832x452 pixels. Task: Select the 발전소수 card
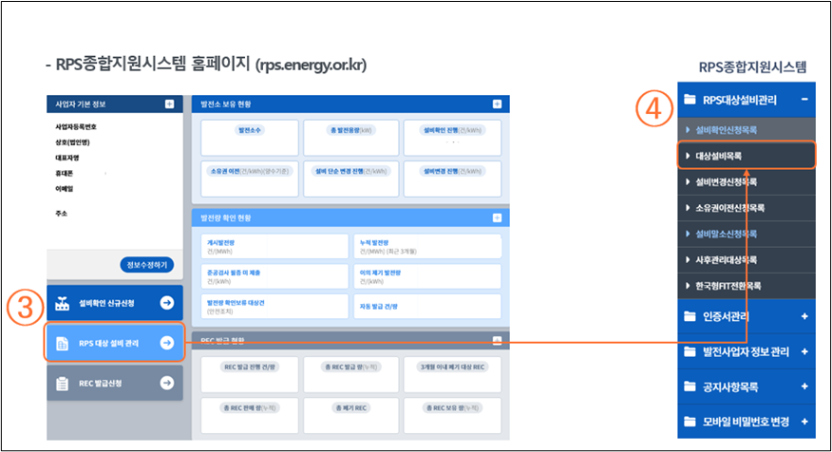pyautogui.click(x=250, y=138)
